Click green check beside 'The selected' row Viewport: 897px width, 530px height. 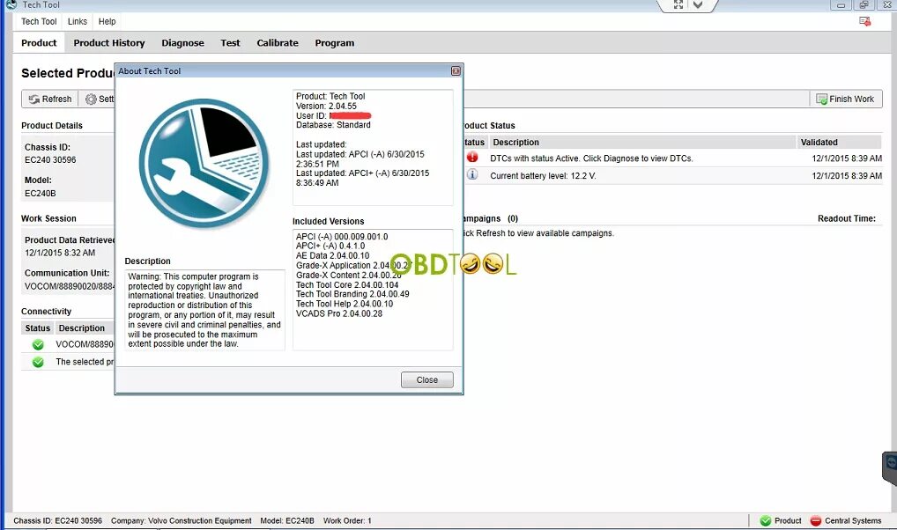tap(38, 362)
